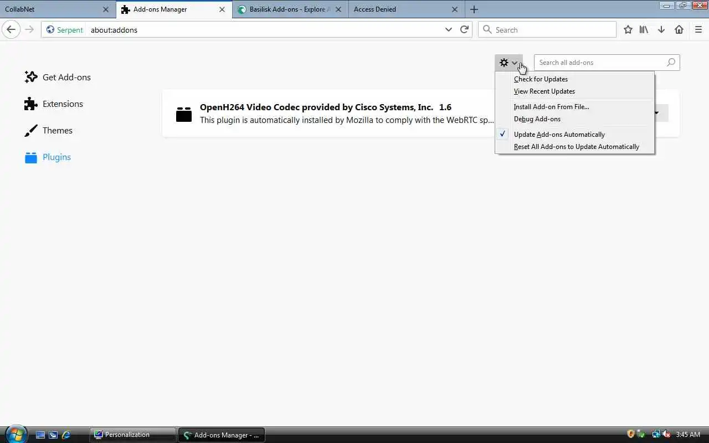Click the forward navigation arrow
Viewport: 709px width, 443px height.
coord(29,29)
